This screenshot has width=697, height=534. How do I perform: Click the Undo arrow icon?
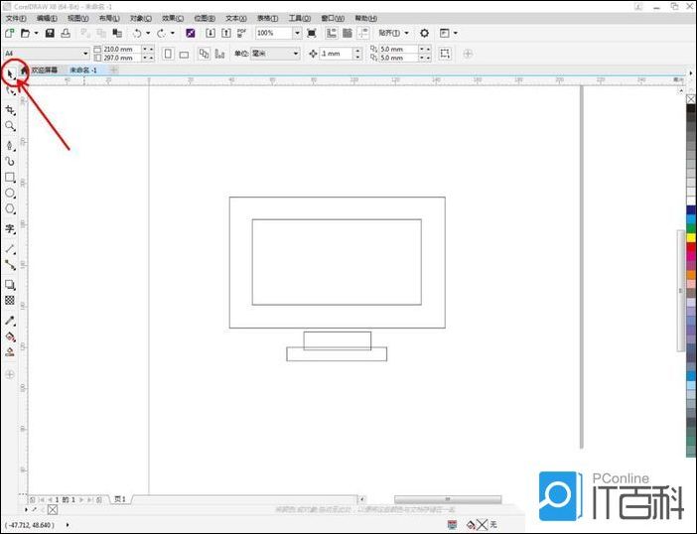coord(136,33)
